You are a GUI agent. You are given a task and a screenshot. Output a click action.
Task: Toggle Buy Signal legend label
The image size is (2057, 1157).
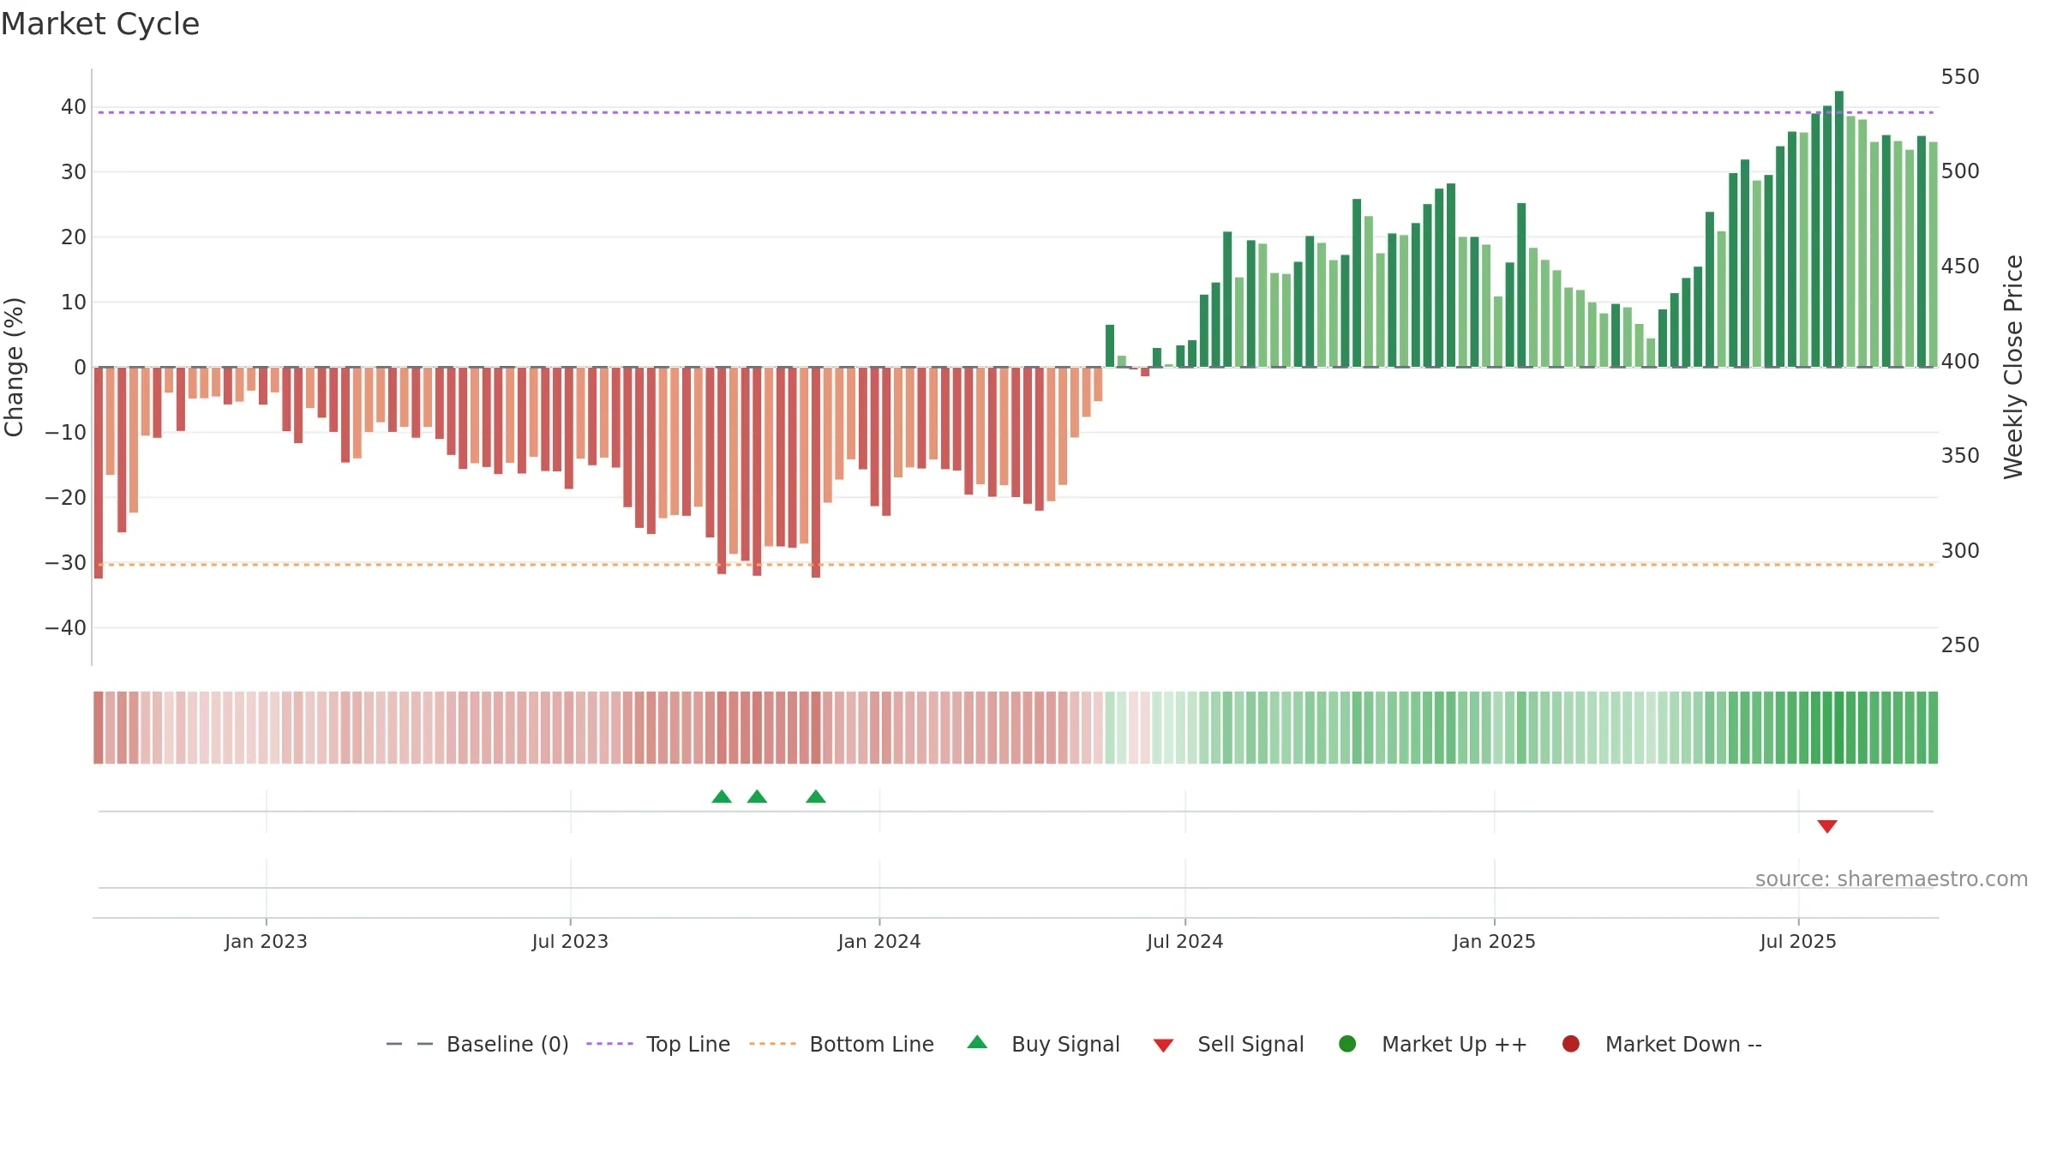(x=1065, y=1044)
